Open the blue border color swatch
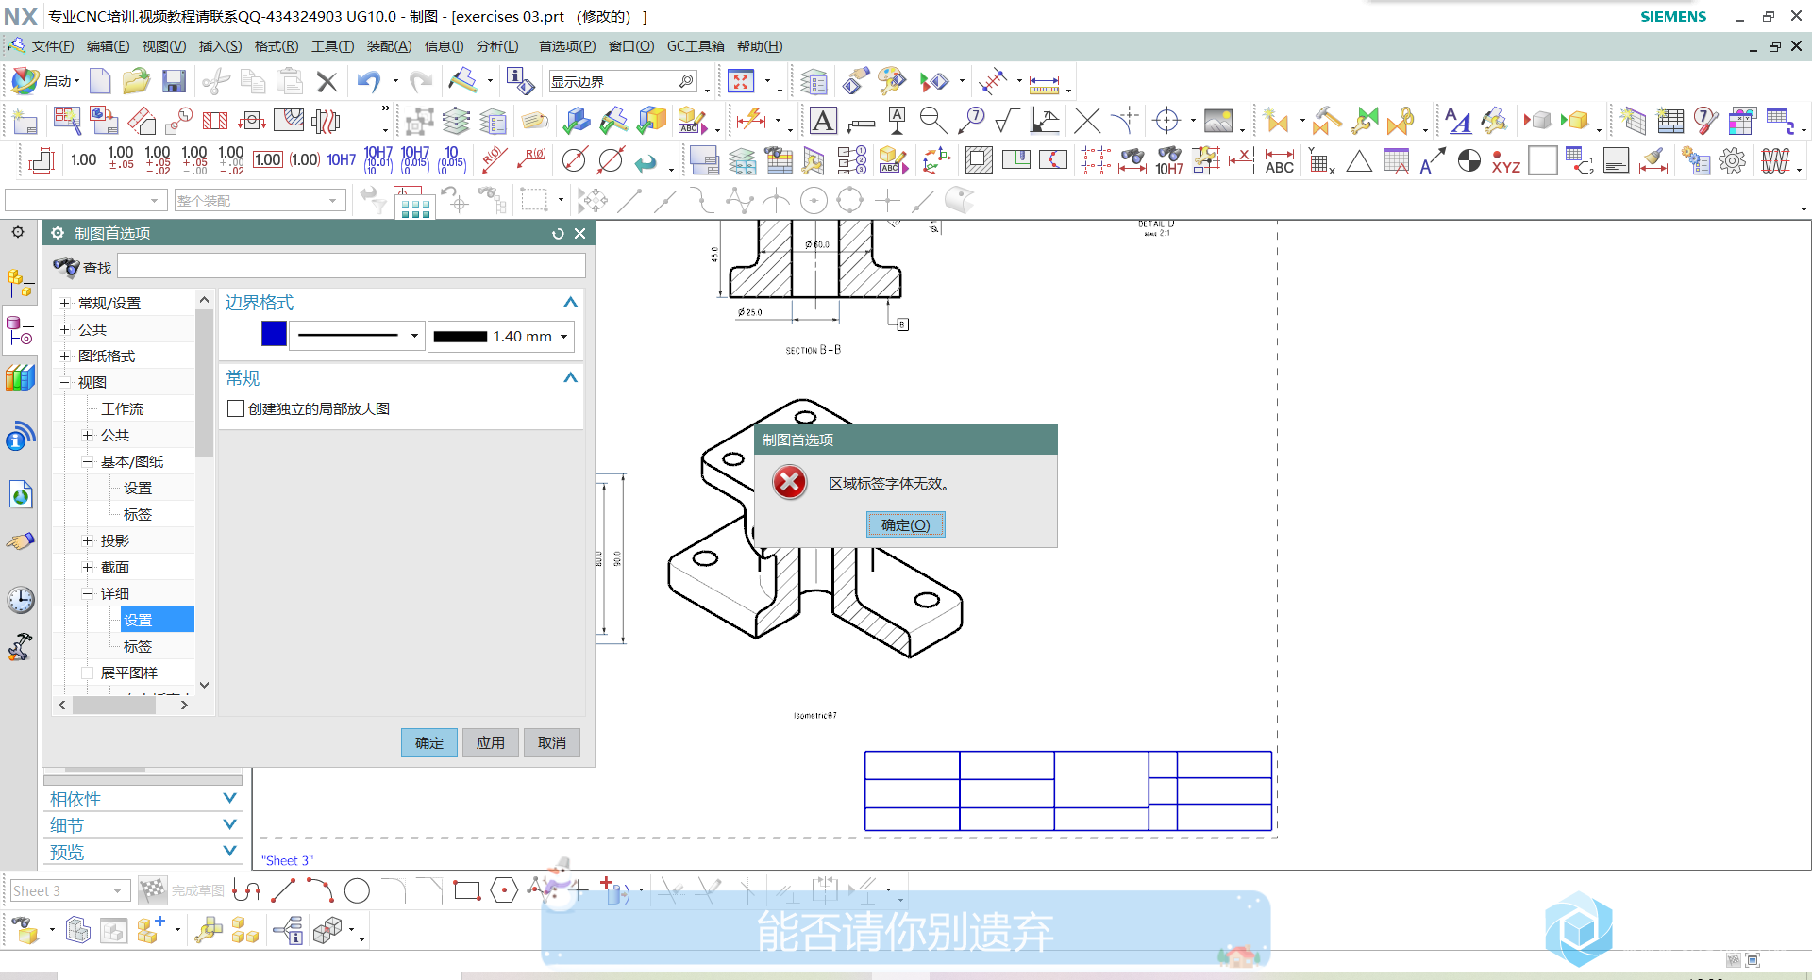 274,335
